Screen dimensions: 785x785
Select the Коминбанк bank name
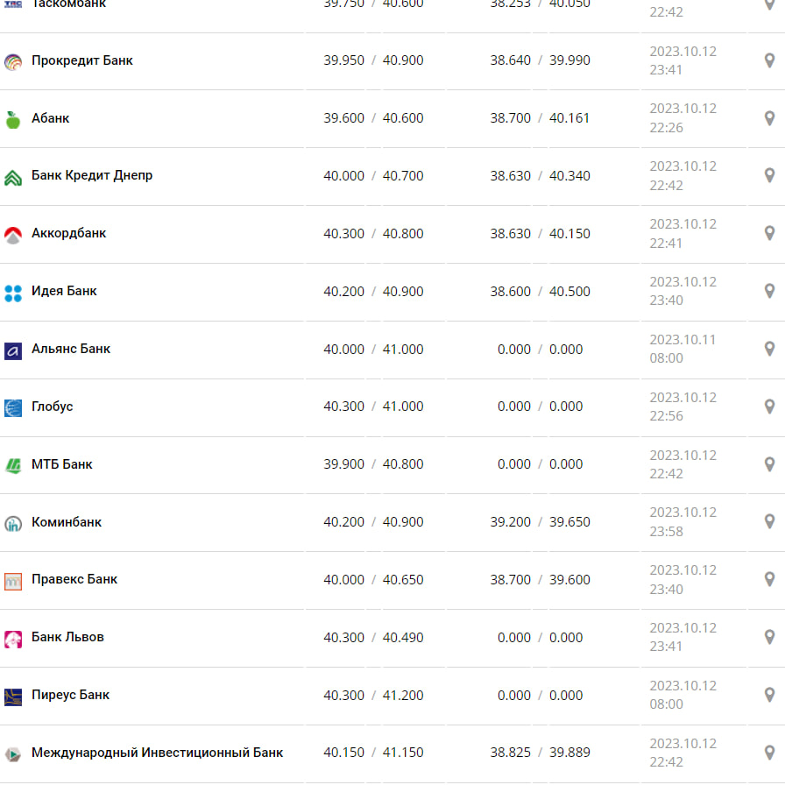[67, 522]
